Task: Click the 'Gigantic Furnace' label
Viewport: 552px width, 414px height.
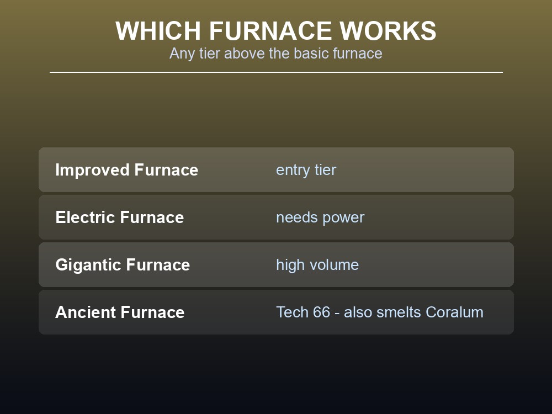Action: (123, 265)
